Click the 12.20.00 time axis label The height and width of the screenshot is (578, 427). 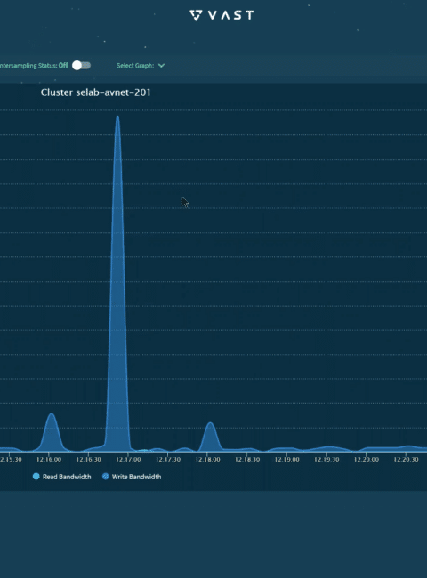click(x=367, y=460)
